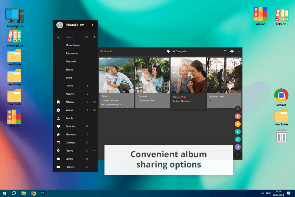Click the cloud upload icon
295x197 pixels.
(x=232, y=51)
